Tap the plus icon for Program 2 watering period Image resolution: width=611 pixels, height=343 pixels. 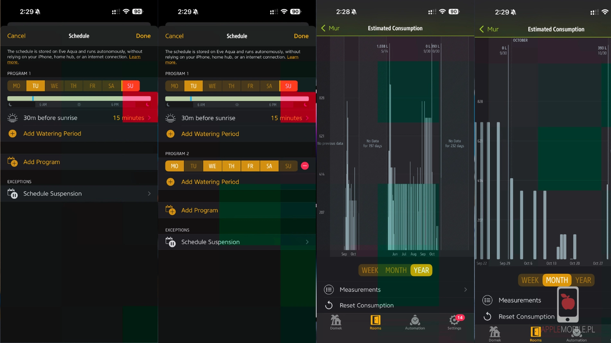(x=170, y=182)
